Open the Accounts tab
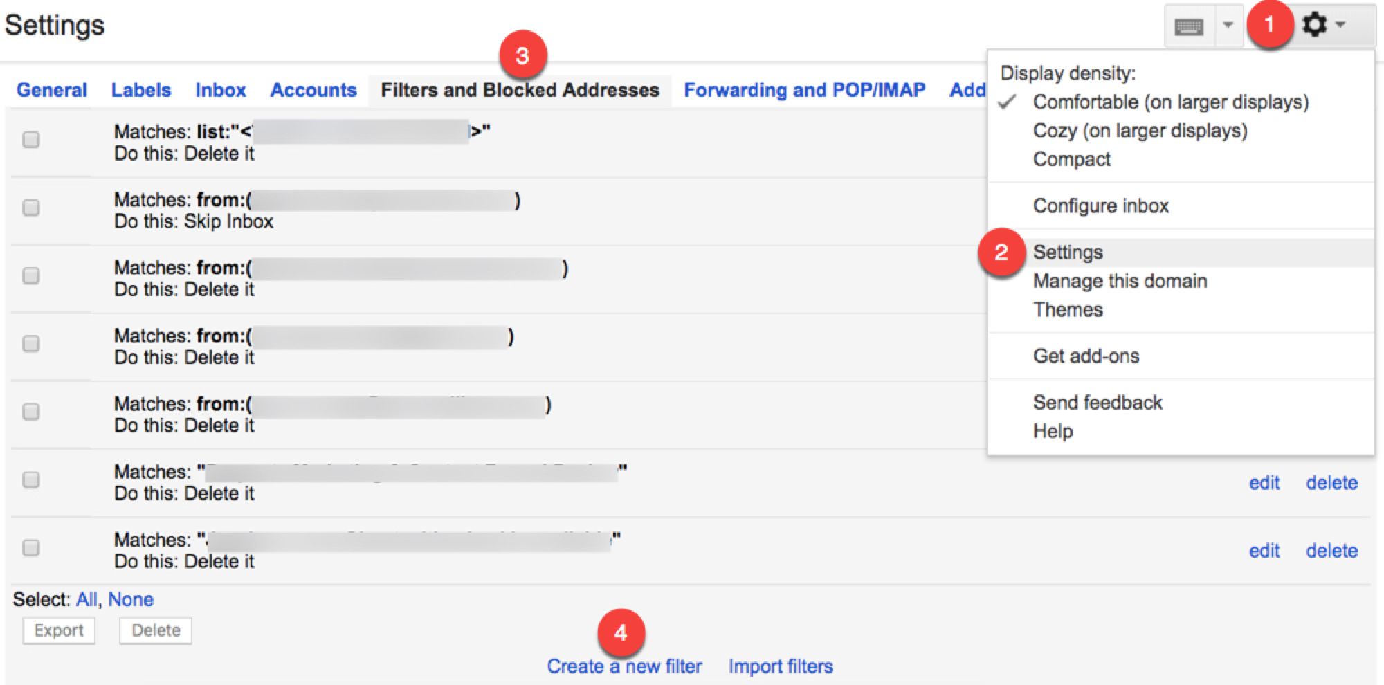 pos(313,90)
